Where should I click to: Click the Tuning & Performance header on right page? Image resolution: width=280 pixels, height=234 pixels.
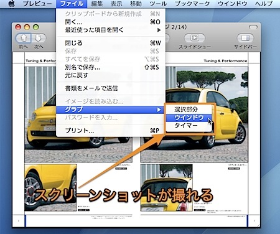coord(225,61)
